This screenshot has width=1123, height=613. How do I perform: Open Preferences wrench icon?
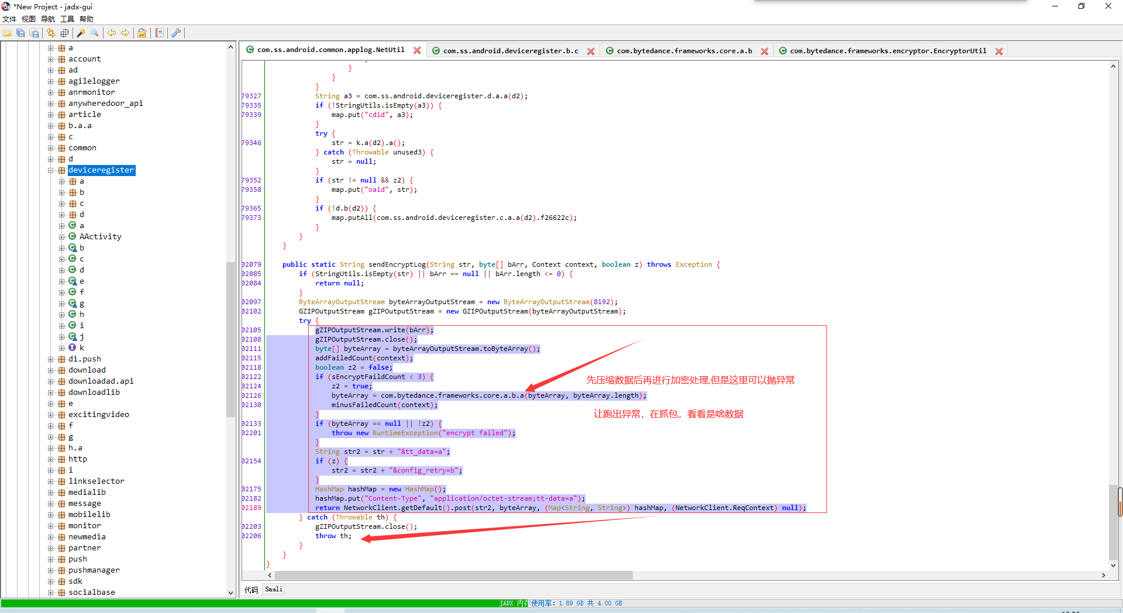click(x=175, y=33)
